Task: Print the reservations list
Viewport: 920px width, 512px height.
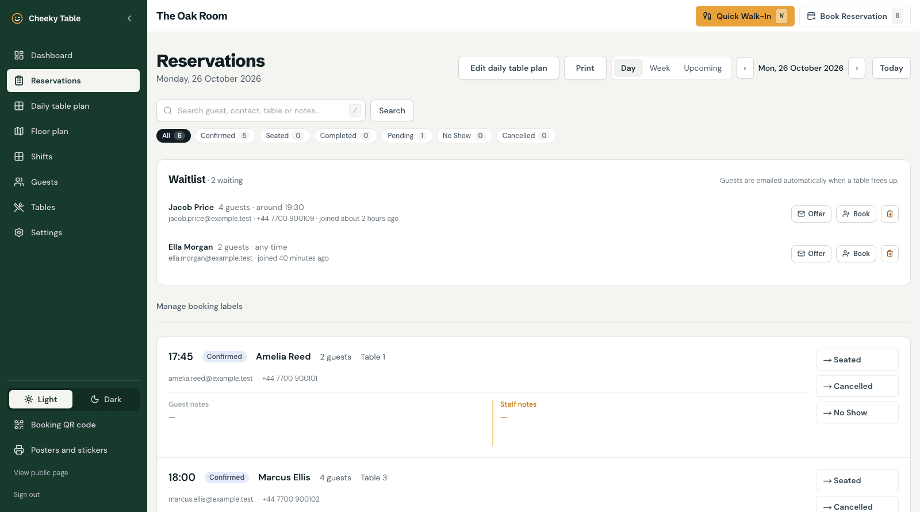Action: pyautogui.click(x=585, y=68)
